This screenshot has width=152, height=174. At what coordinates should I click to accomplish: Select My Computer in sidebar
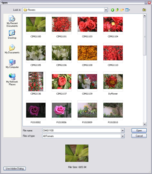coord(12,64)
